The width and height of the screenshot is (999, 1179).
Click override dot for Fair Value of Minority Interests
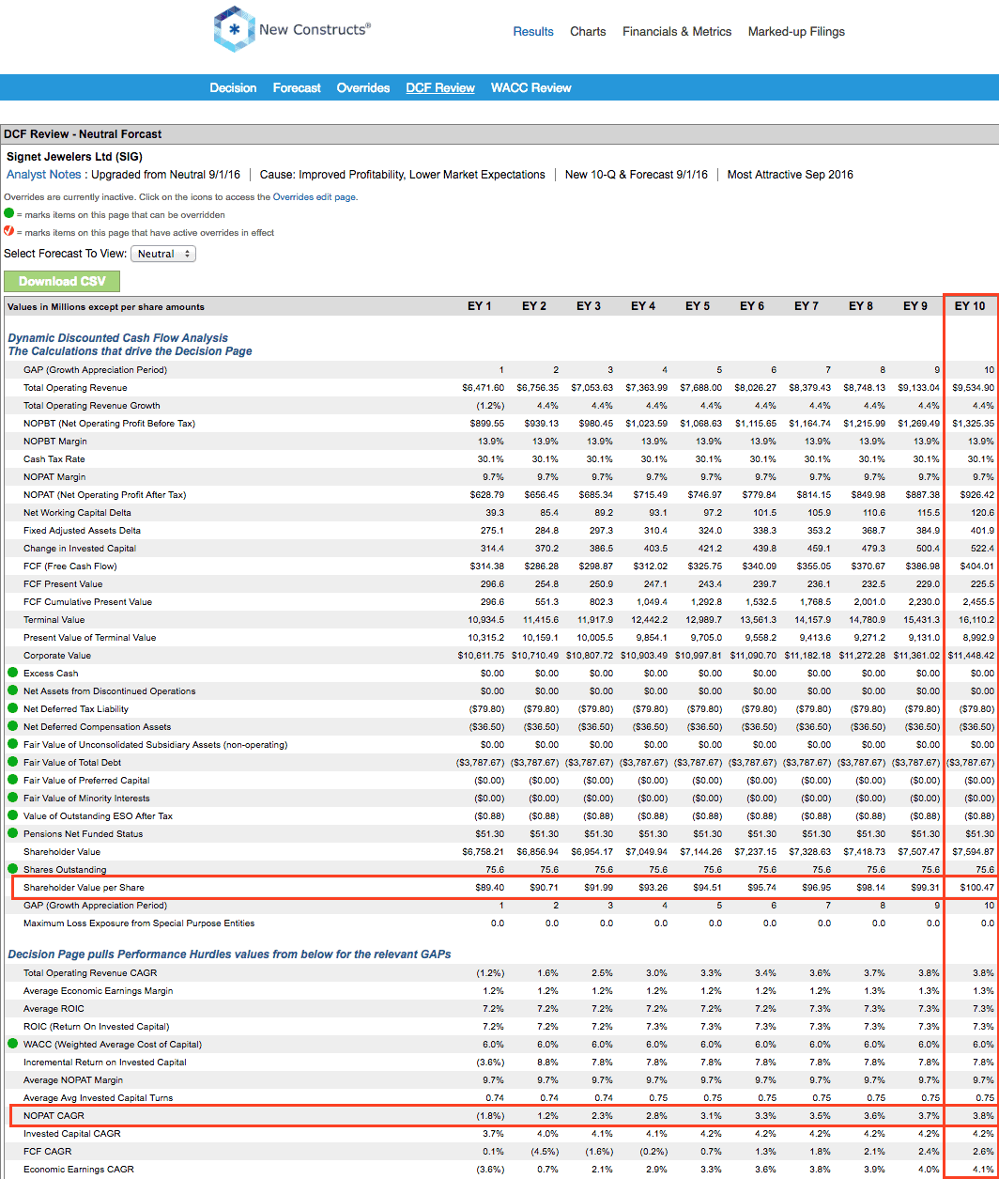coord(12,798)
